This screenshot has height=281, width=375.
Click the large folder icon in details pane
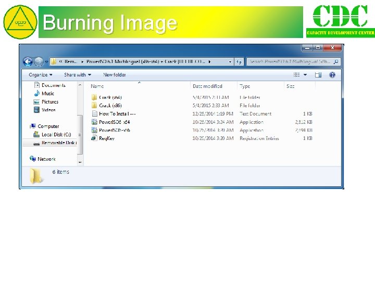pos(36,176)
